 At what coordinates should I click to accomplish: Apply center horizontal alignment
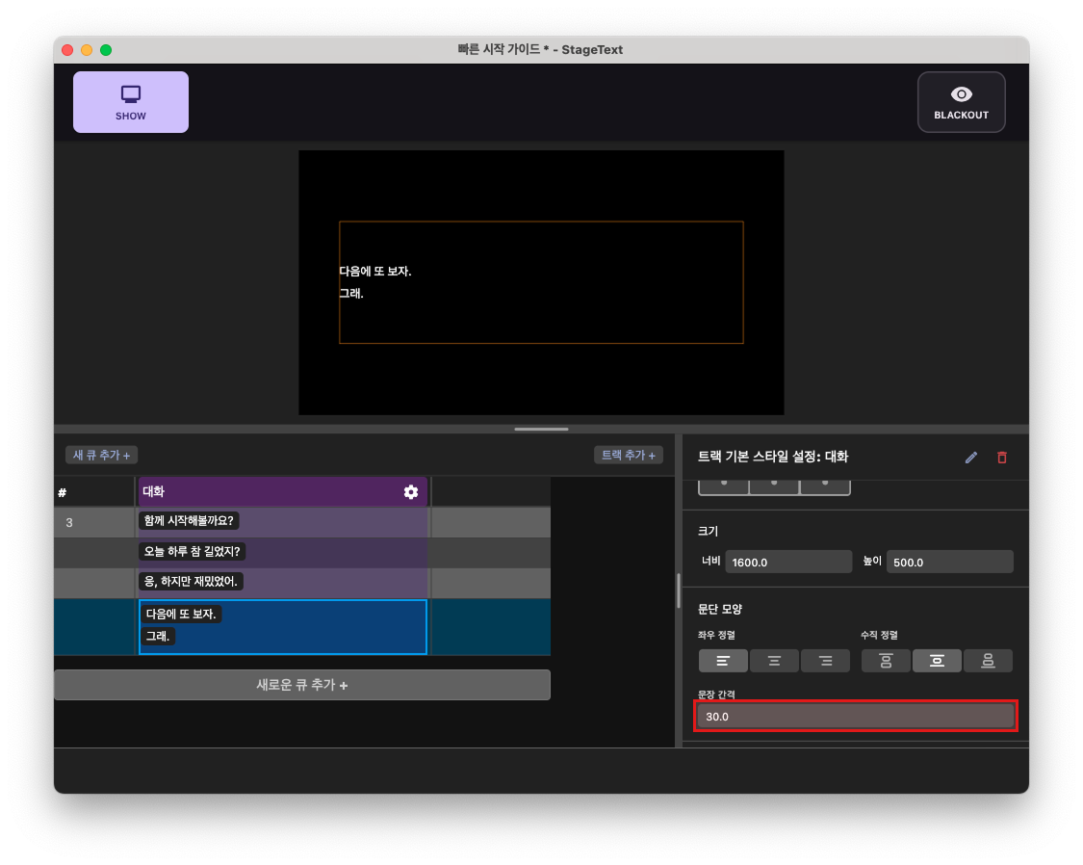[774, 661]
